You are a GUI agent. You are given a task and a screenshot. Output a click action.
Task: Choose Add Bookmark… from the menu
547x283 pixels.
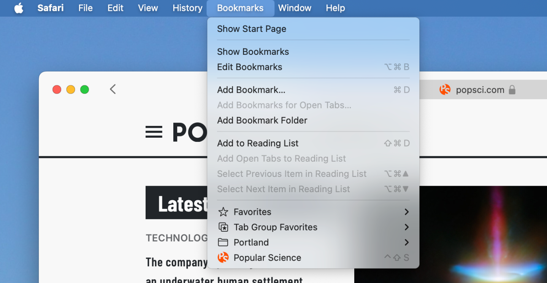click(x=251, y=90)
